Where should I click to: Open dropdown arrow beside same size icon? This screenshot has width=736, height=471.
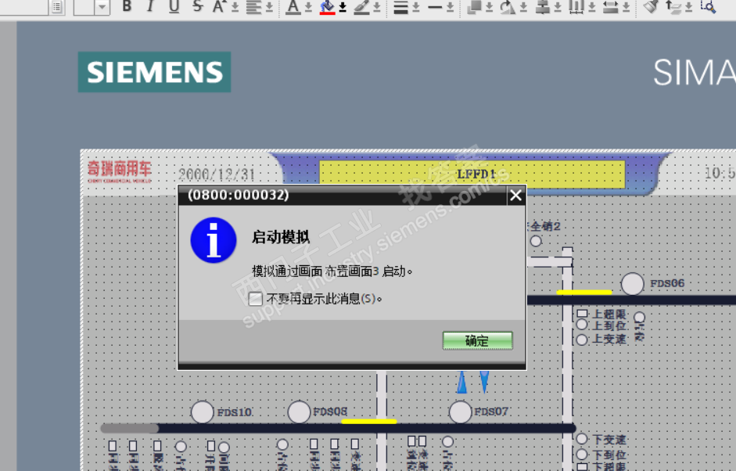626,7
